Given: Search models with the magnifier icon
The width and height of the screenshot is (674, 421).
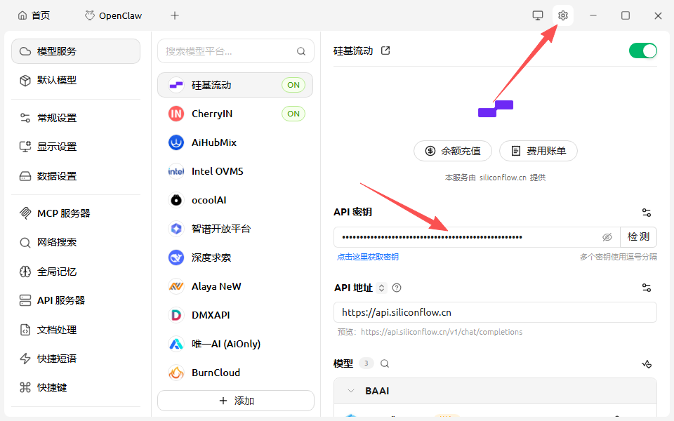Looking at the screenshot, I should pos(385,363).
